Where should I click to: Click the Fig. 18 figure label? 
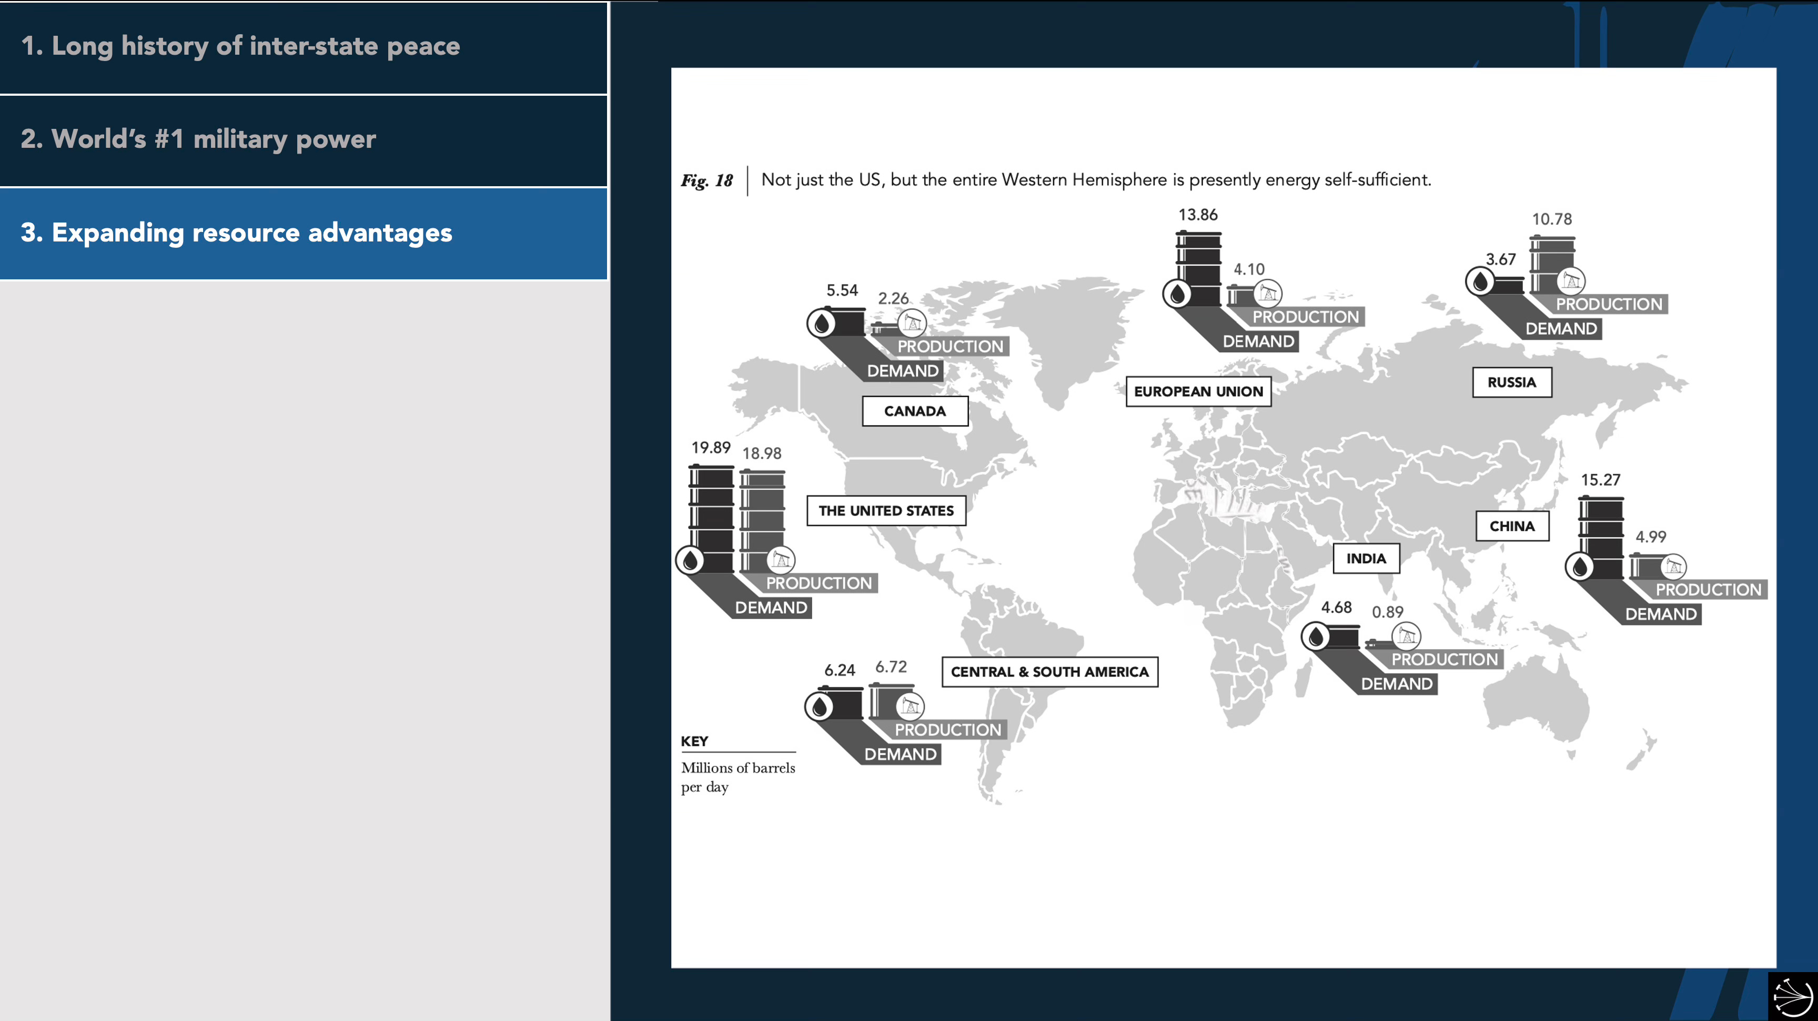(x=706, y=180)
